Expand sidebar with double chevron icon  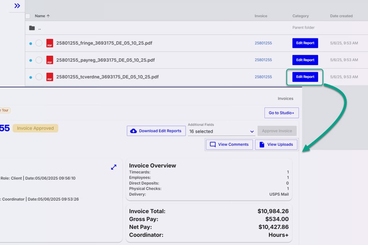(x=17, y=6)
